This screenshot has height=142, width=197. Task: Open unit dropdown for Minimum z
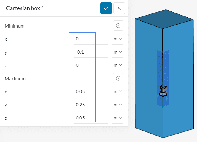(118, 65)
